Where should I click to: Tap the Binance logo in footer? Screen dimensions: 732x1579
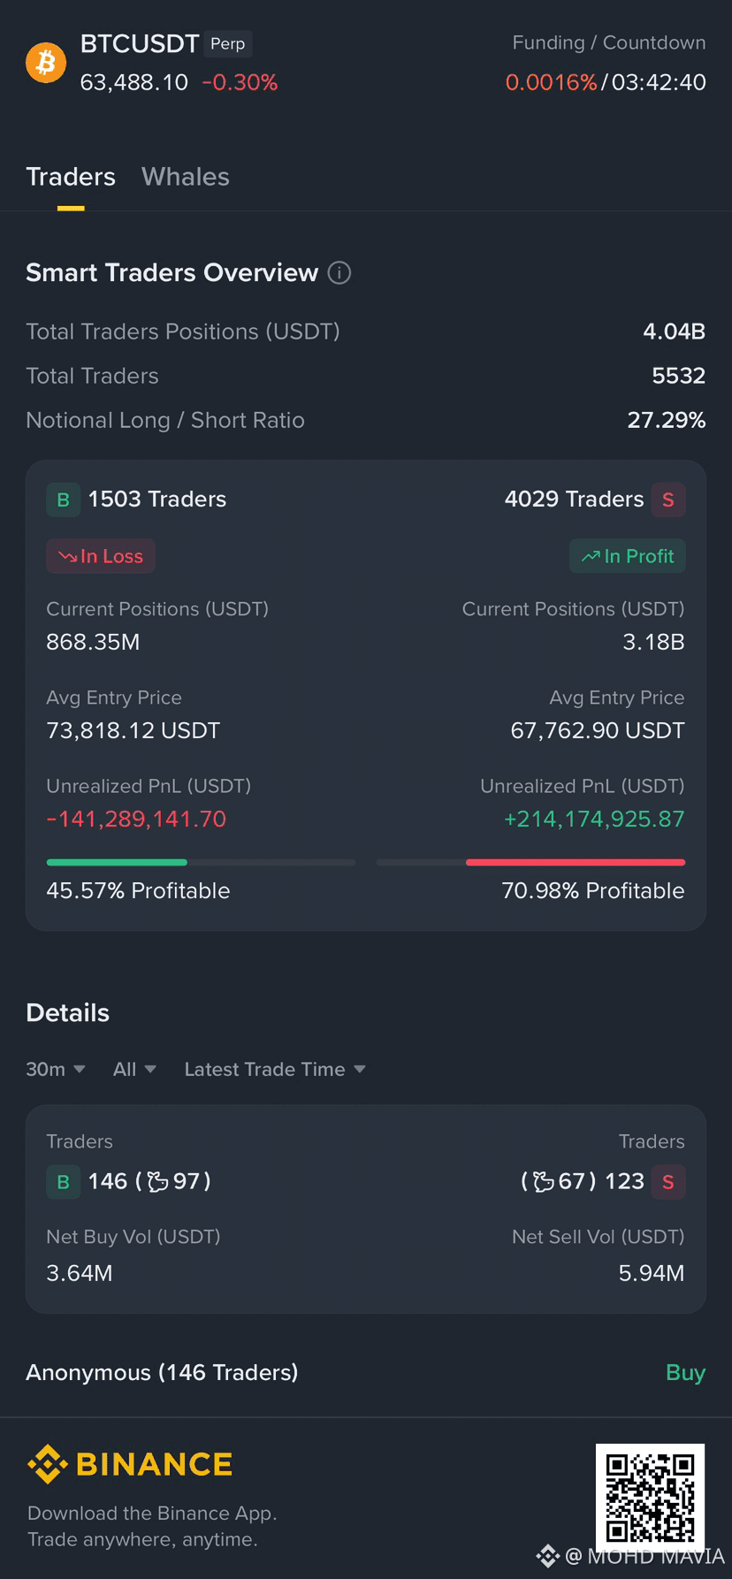130,1464
